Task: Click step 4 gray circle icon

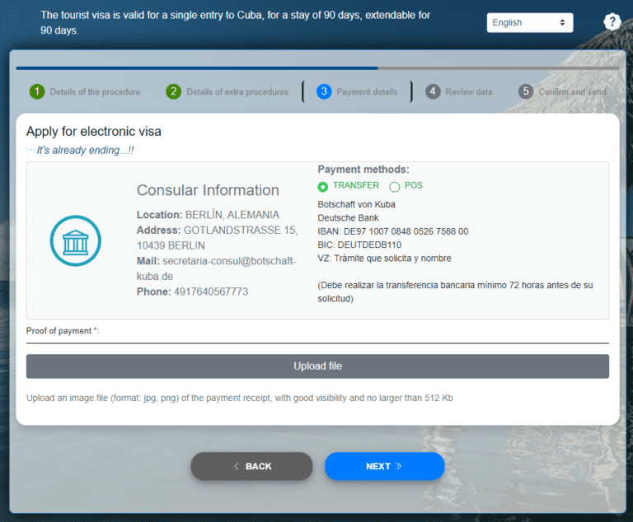Action: (x=434, y=91)
